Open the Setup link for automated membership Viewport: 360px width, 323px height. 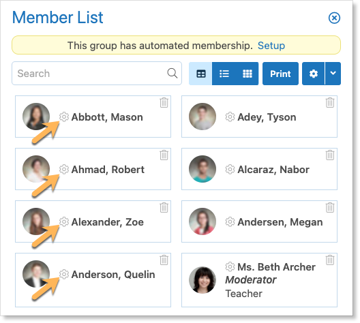pyautogui.click(x=271, y=46)
